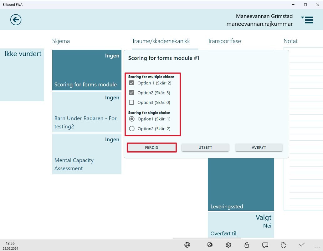Click the 'Scoring for single choice' label
Viewport: 323px width, 251px height.
(149, 113)
